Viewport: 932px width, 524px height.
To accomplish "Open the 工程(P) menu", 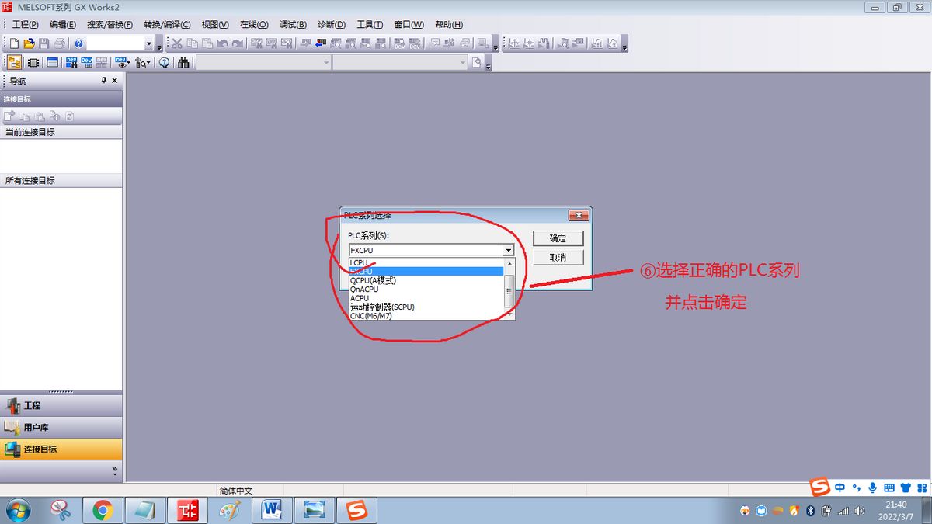I will click(25, 25).
